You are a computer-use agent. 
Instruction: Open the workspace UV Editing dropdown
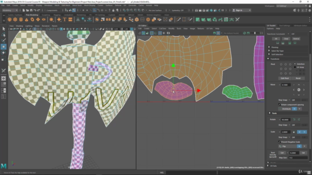click(292, 6)
